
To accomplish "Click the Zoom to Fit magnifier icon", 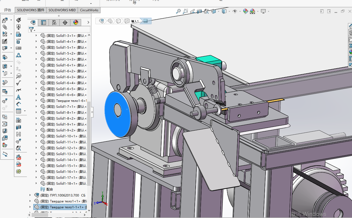I will click(x=178, y=11).
